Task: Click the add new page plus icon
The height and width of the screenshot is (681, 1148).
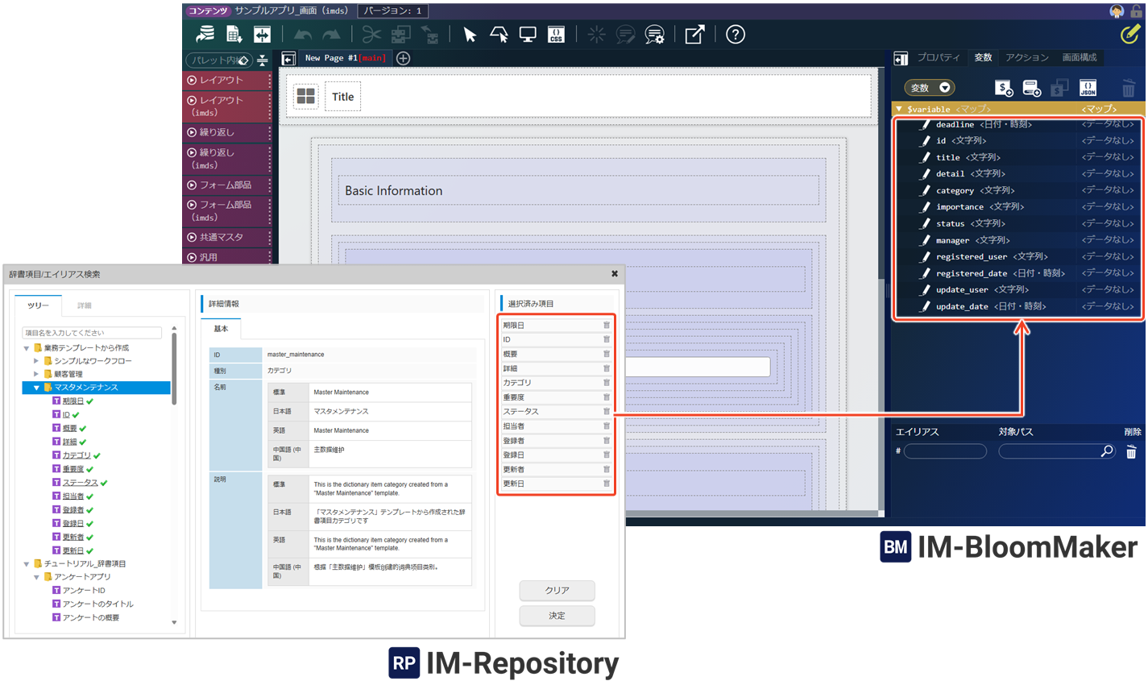Action: 404,58
